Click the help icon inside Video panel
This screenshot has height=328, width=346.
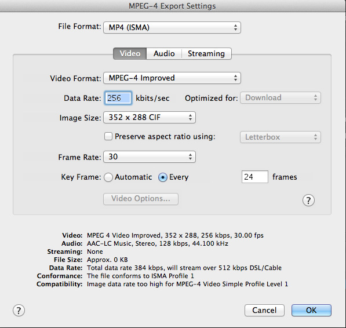pyautogui.click(x=308, y=201)
